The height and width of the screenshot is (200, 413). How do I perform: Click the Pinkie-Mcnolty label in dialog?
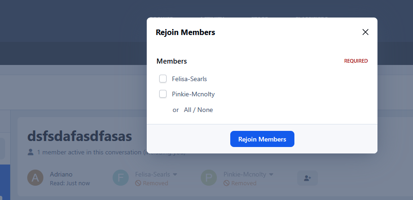click(x=193, y=94)
